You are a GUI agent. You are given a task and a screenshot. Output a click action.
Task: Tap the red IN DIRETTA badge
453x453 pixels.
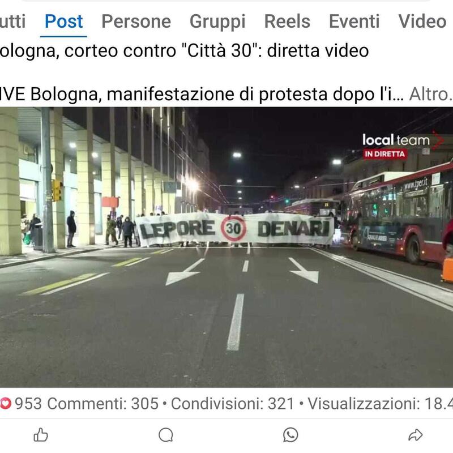coord(385,154)
